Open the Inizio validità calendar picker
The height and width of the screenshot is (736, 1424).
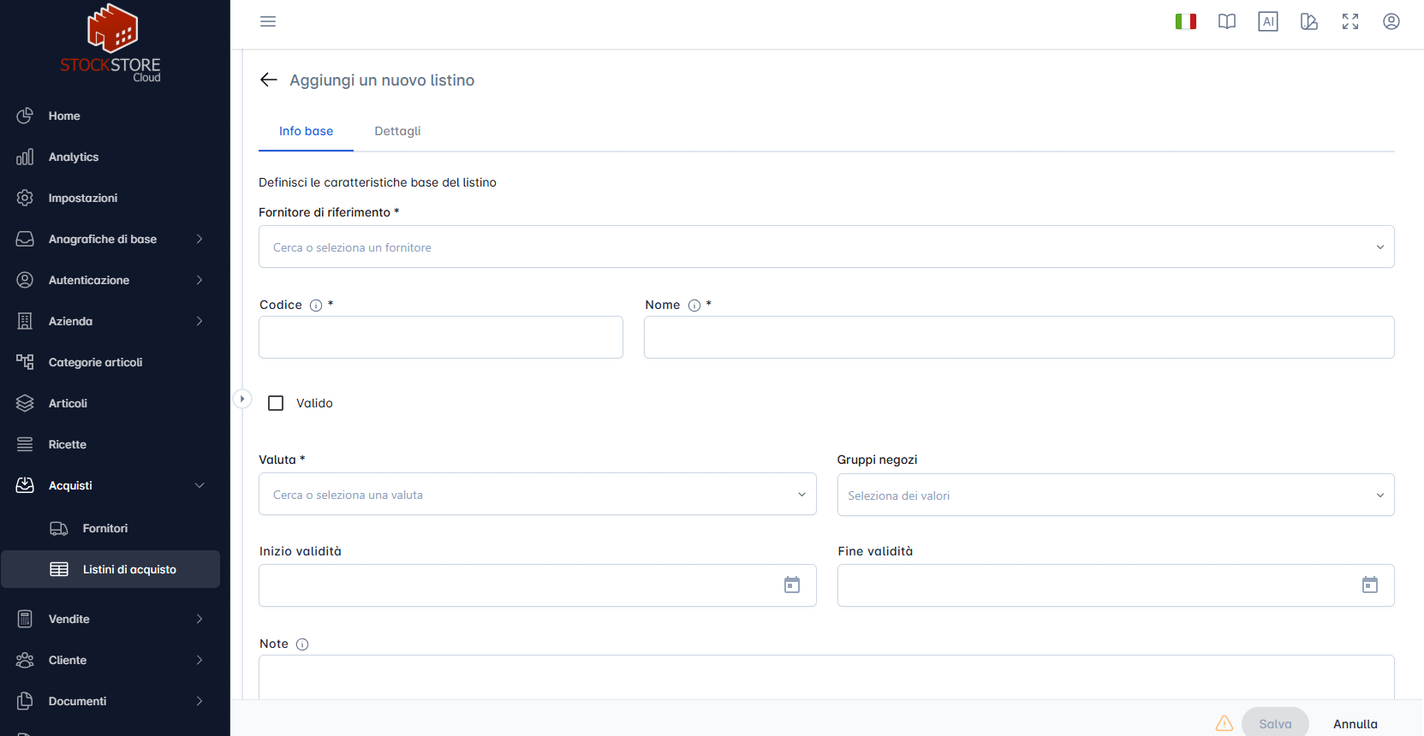792,585
